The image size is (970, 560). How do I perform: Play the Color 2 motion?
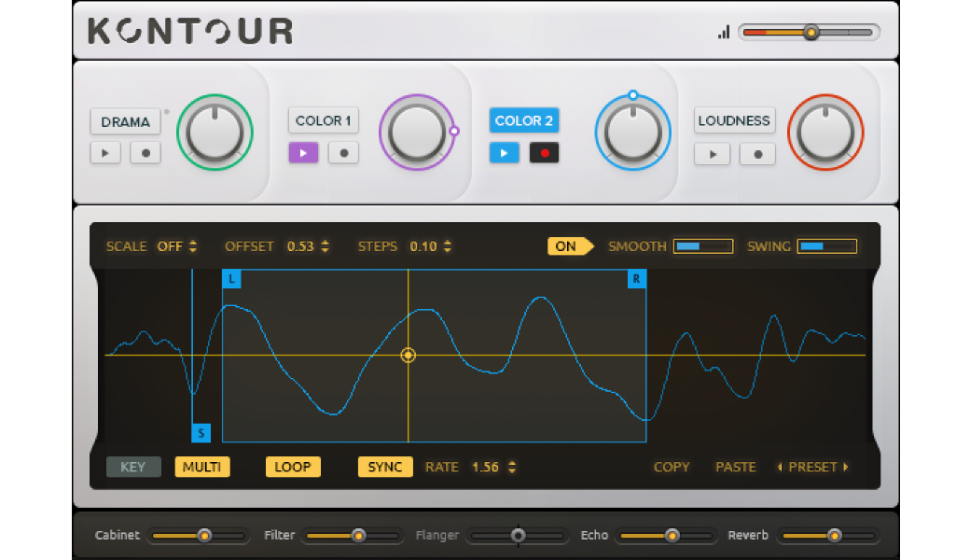click(x=505, y=153)
